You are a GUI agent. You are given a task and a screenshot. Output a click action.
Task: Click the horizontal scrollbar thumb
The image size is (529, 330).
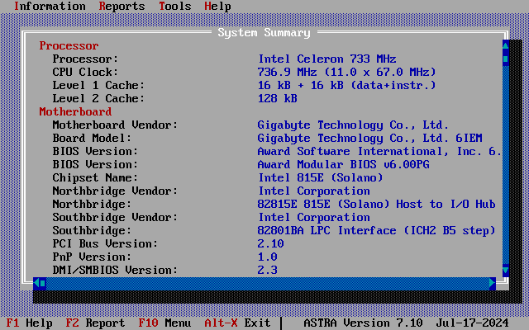click(43, 283)
